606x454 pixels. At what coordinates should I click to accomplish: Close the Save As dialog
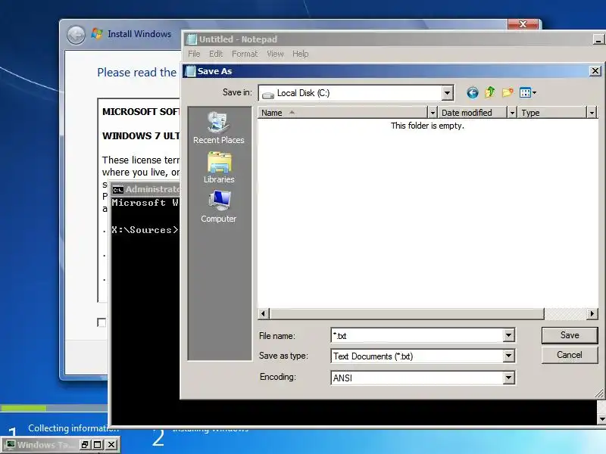595,71
